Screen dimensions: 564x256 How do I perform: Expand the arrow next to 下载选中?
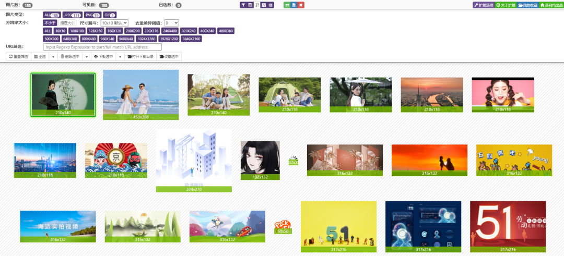[120, 56]
